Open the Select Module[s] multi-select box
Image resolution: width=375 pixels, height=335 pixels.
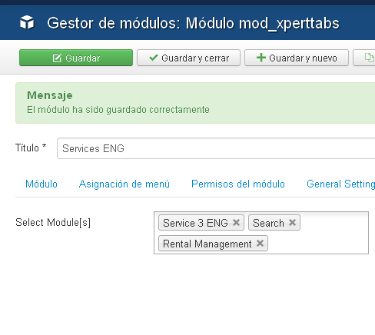[261, 233]
